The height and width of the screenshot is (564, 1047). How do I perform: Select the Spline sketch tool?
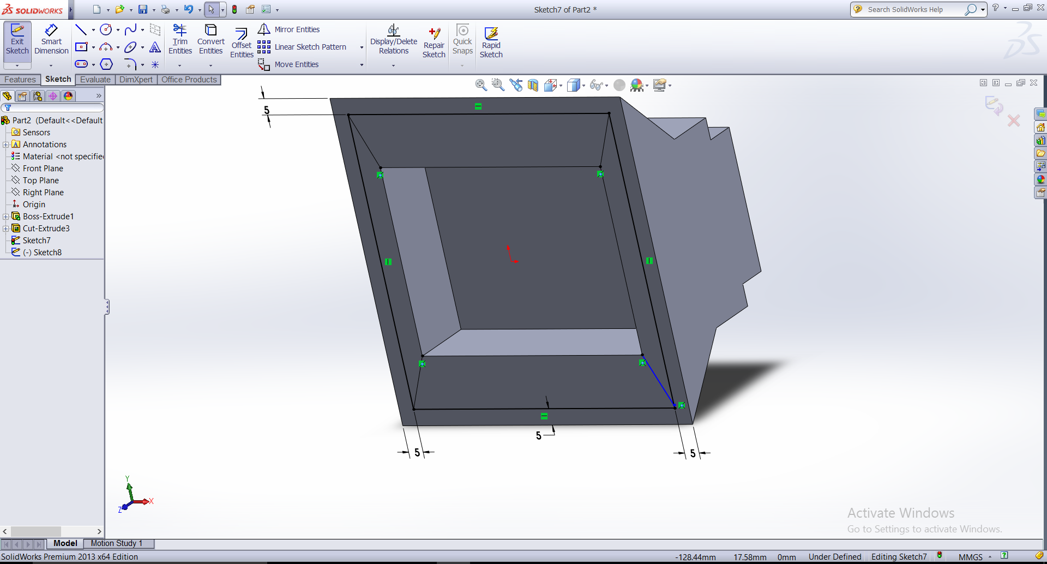130,29
